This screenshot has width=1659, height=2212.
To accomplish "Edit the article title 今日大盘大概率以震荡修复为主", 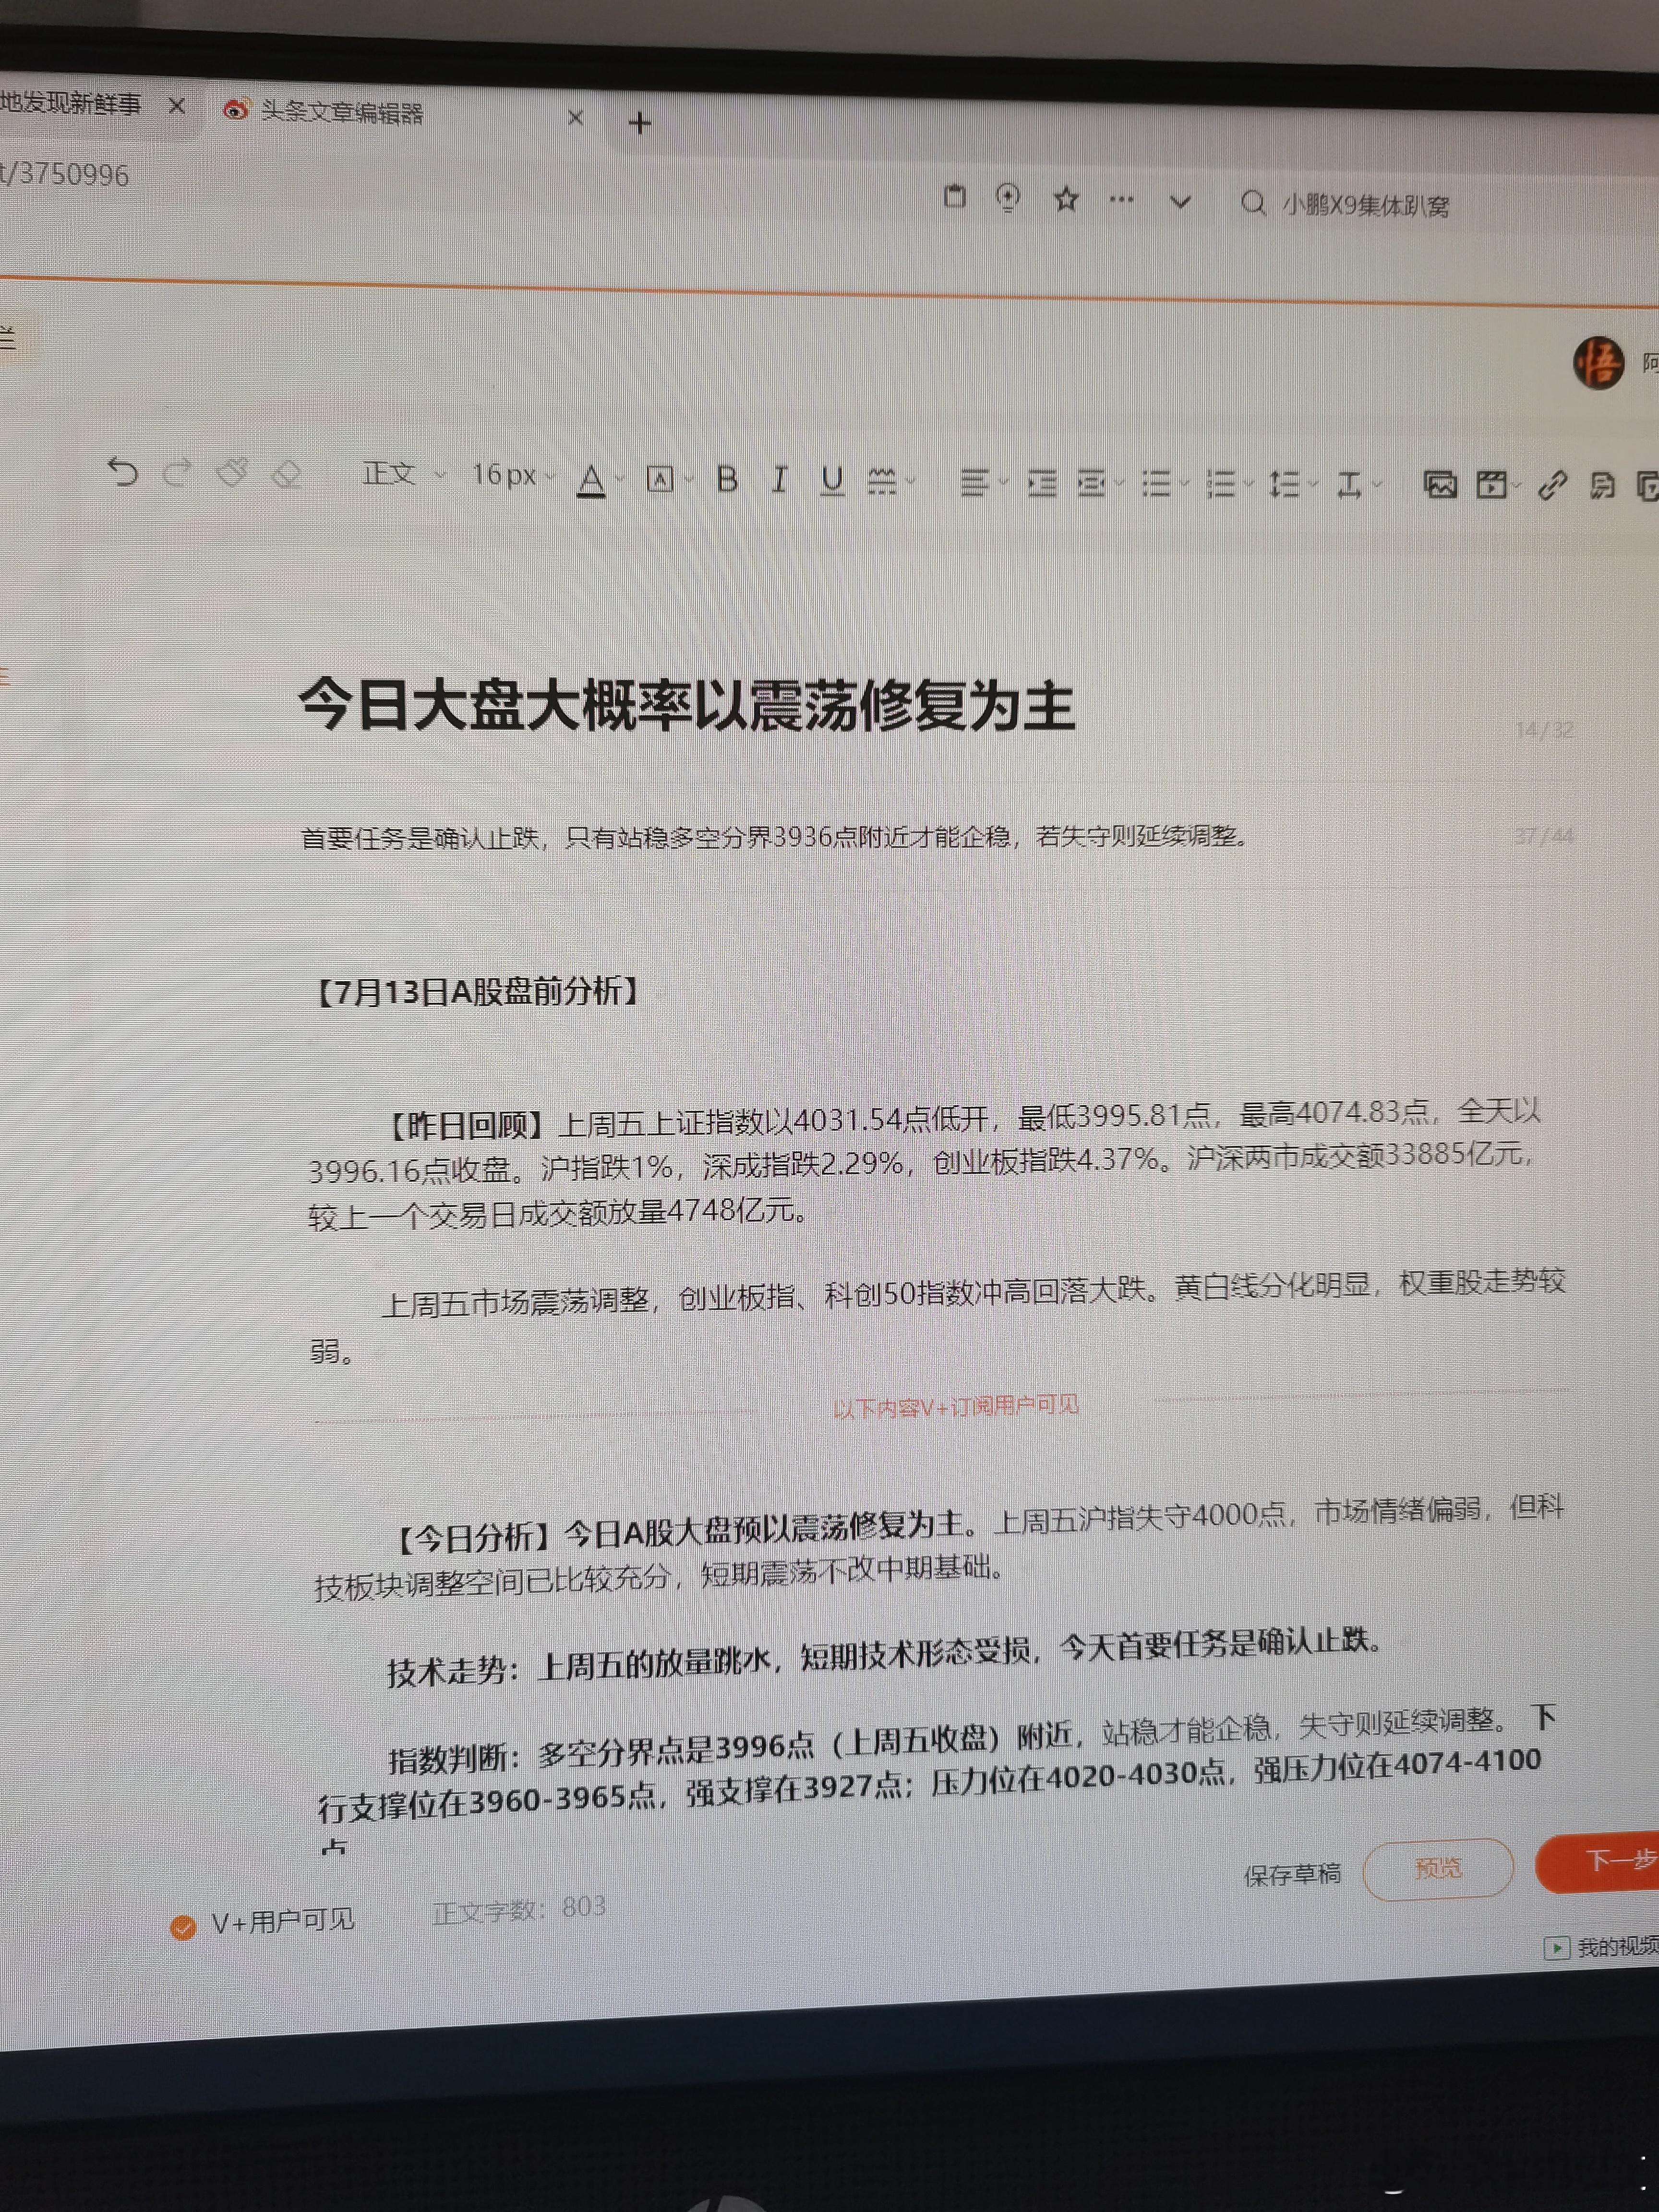I will pos(687,706).
